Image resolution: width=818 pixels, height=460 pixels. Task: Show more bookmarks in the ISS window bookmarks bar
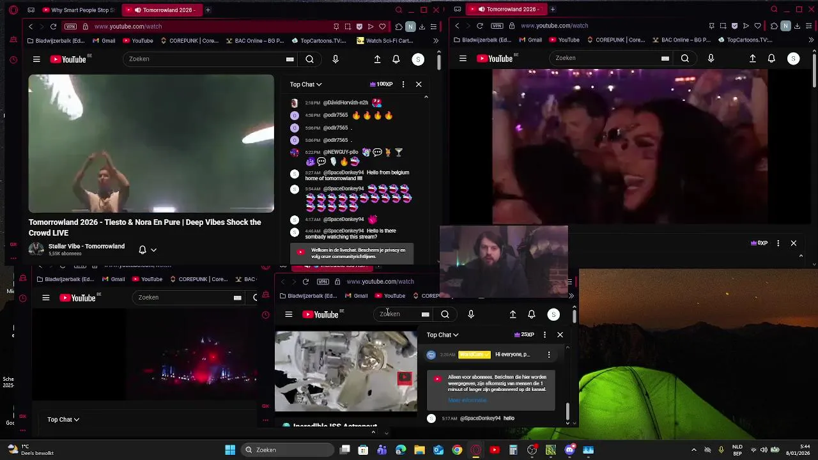pos(571,296)
